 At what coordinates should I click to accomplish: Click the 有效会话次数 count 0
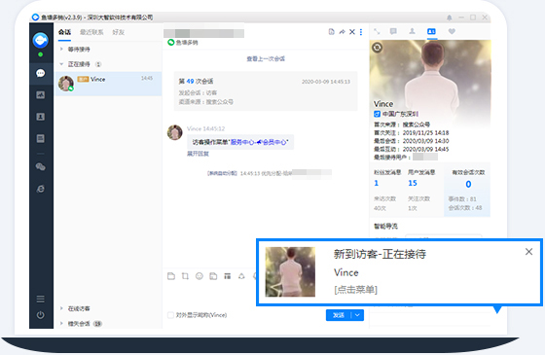click(x=468, y=184)
